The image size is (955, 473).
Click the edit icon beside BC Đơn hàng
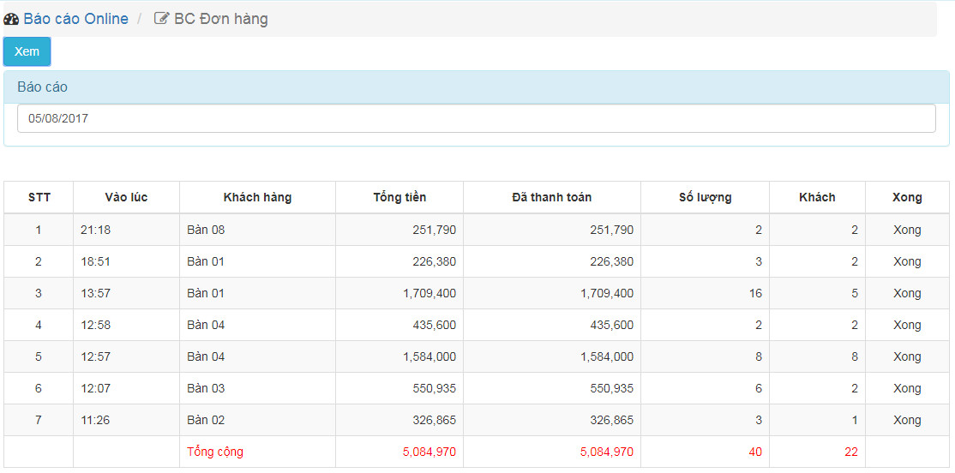161,19
